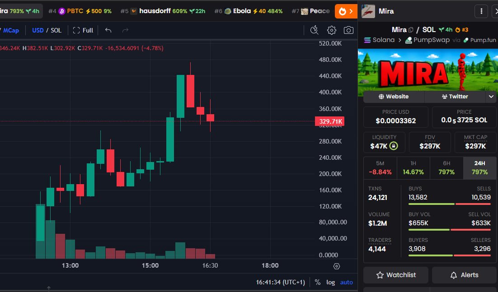Copy the Mira token address

pos(411,30)
